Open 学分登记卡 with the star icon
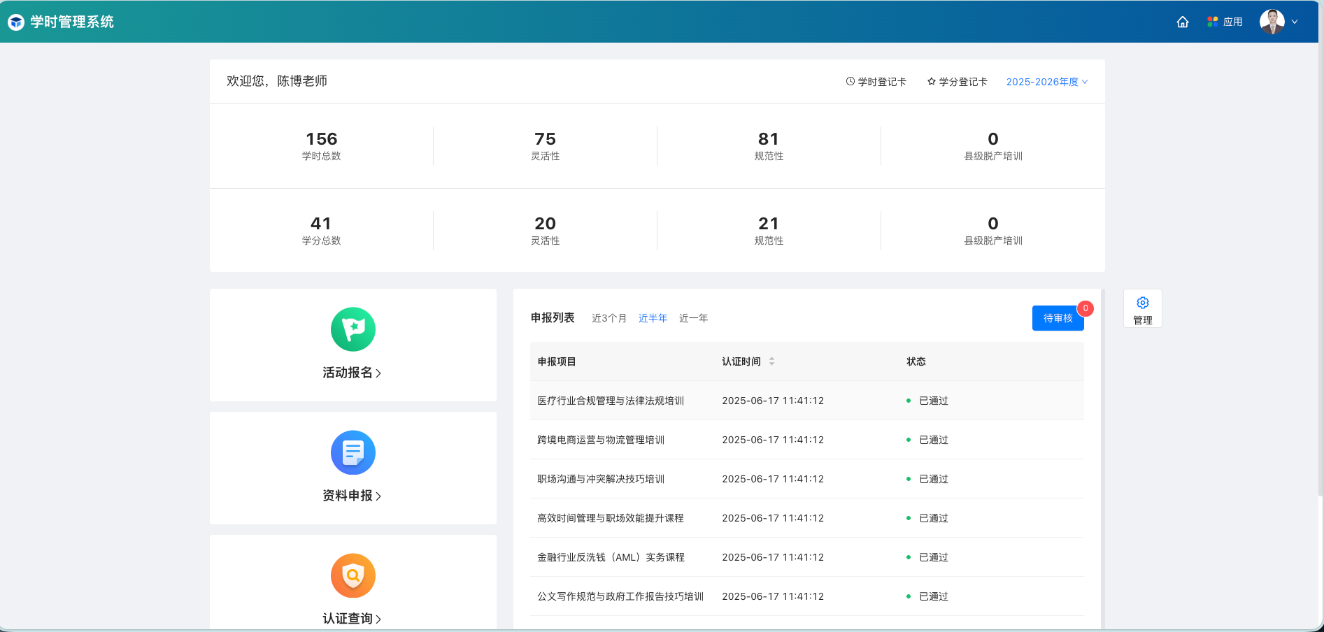 point(957,82)
